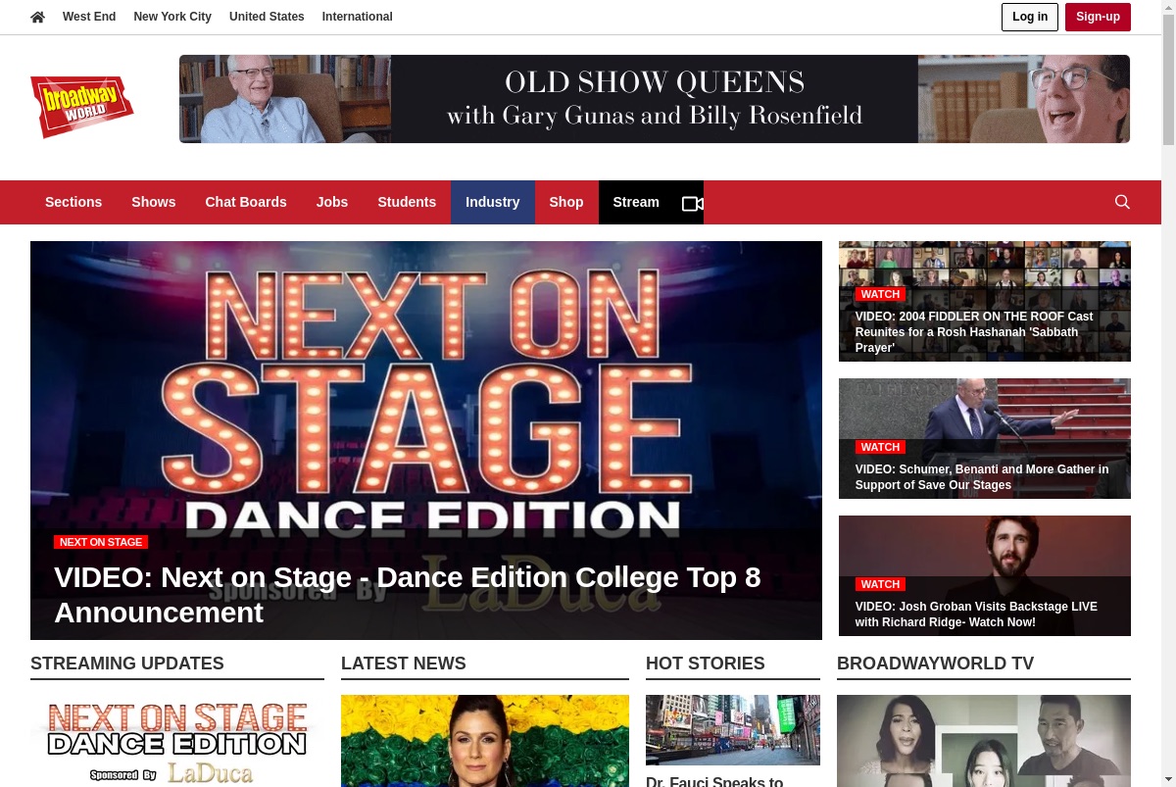This screenshot has width=1176, height=787.
Task: Open the Sections menu
Action: click(x=73, y=202)
